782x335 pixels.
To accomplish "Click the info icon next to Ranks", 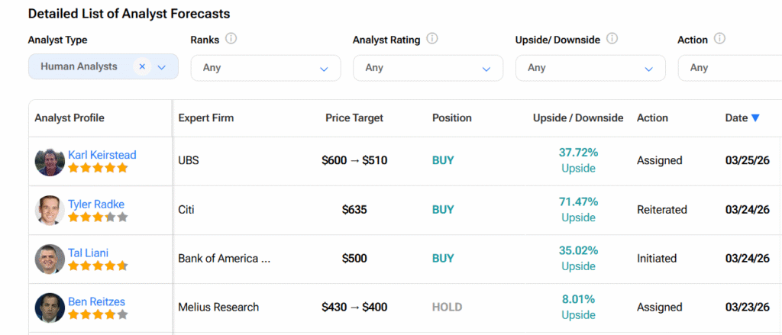I will click(231, 39).
